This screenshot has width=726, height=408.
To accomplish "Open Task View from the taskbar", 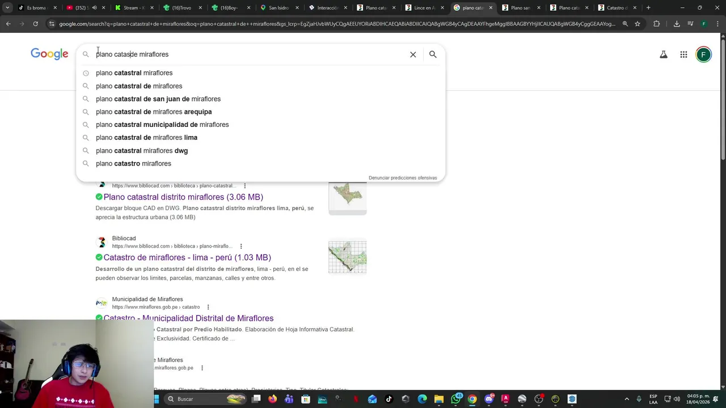I will 256,399.
